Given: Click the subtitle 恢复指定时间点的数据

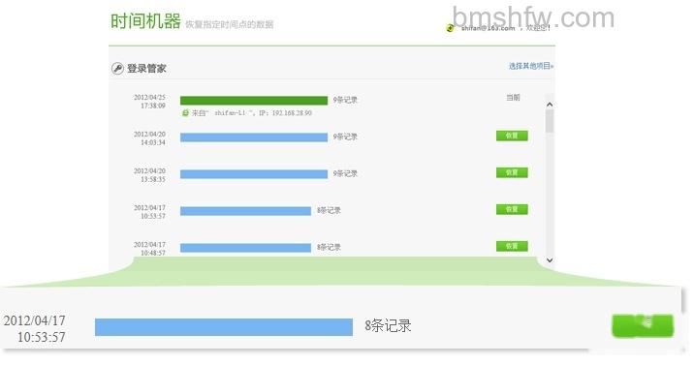Looking at the screenshot, I should click(x=230, y=24).
